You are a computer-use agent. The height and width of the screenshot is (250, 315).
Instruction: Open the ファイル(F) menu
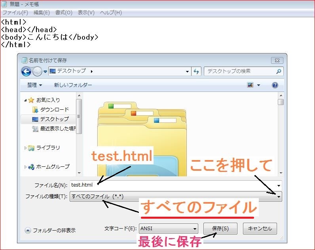(15, 13)
